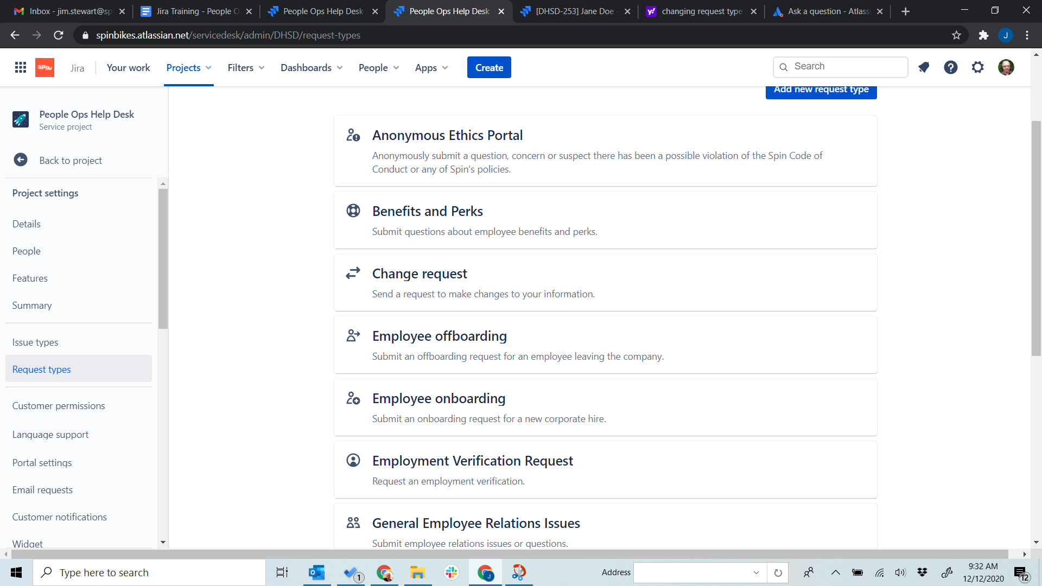The image size is (1042, 586).
Task: Click the Employment Verification Request icon
Action: click(353, 460)
